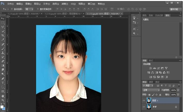This screenshot has height=112, width=183.
Task: Select the Move tool in the toolbox
Action: coord(3,18)
